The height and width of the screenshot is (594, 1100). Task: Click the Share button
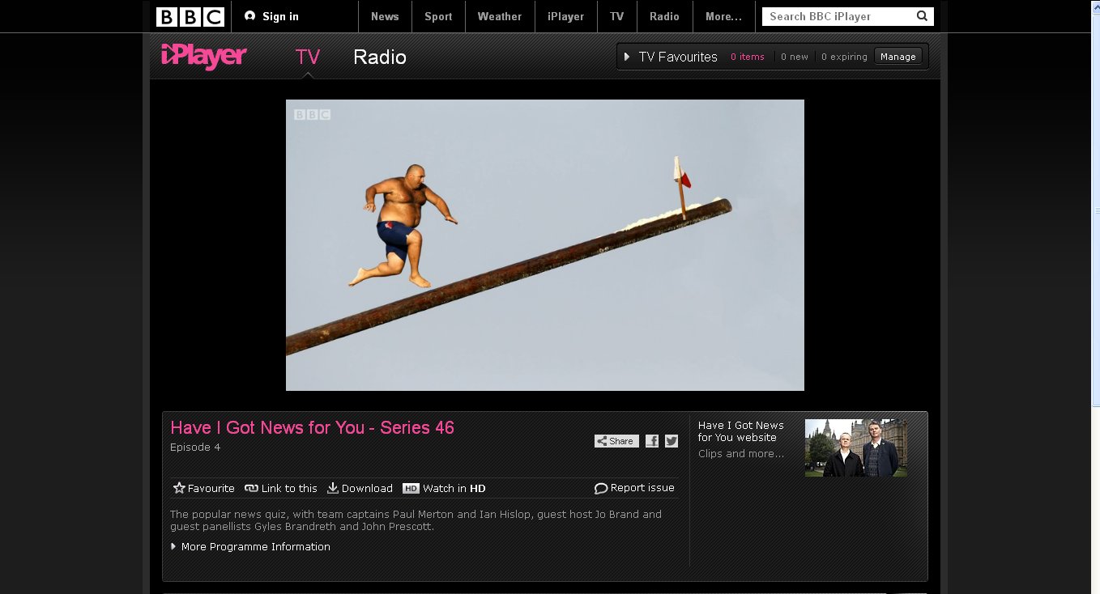coord(616,441)
